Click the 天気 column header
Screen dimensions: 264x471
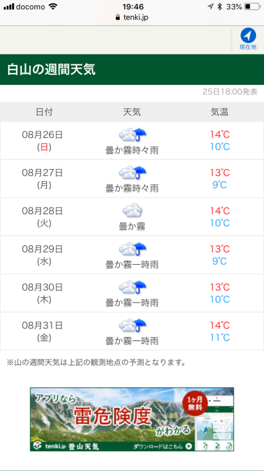pos(132,112)
